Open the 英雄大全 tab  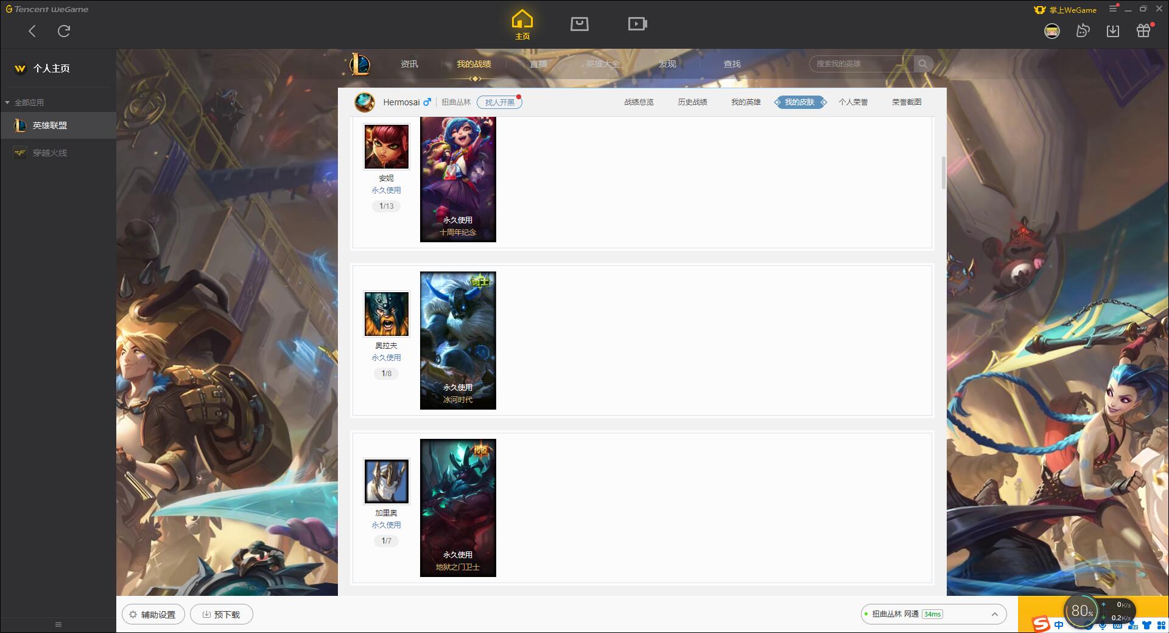point(603,64)
